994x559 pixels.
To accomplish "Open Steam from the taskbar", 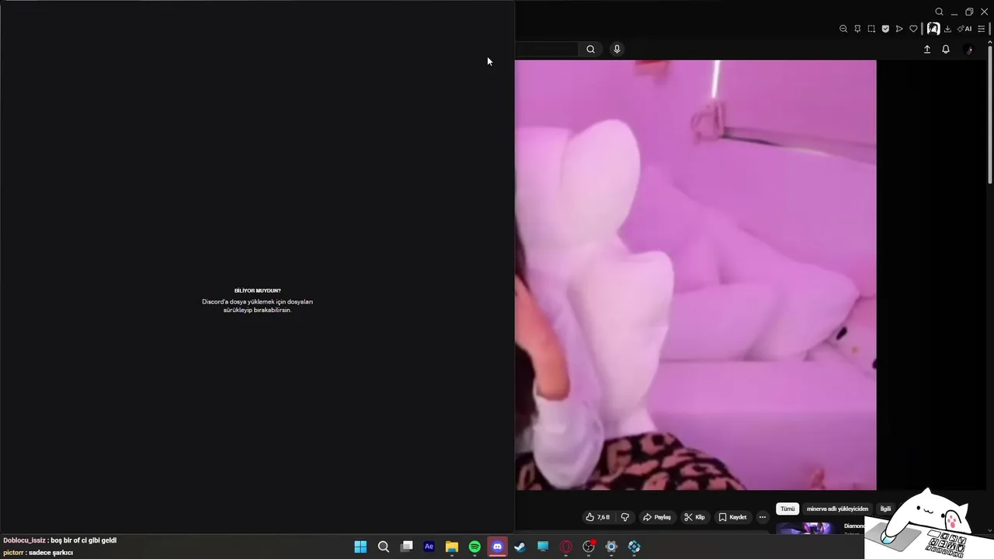I will (x=520, y=547).
